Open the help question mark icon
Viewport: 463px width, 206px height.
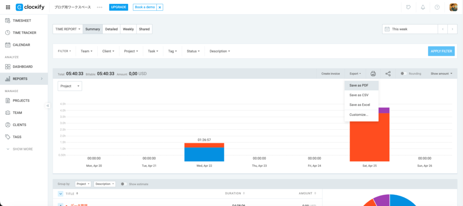[437, 7]
